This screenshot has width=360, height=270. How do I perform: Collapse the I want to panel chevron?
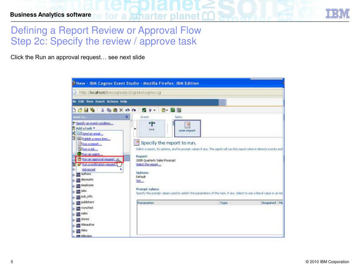(127, 117)
